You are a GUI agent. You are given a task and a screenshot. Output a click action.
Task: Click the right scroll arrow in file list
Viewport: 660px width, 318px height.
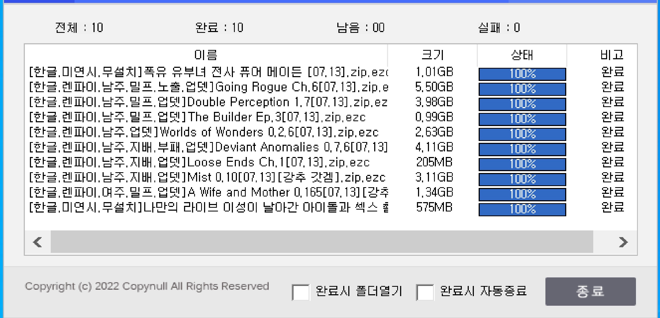[623, 242]
